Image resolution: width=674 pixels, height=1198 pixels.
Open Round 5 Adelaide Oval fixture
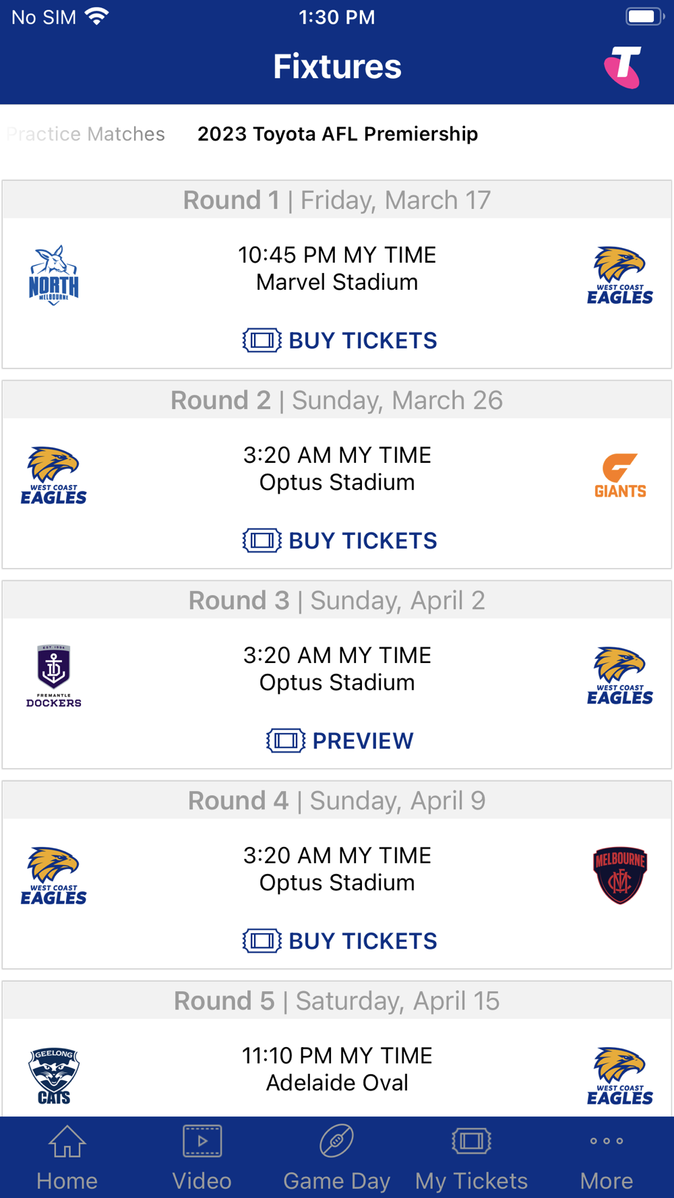(x=337, y=1069)
